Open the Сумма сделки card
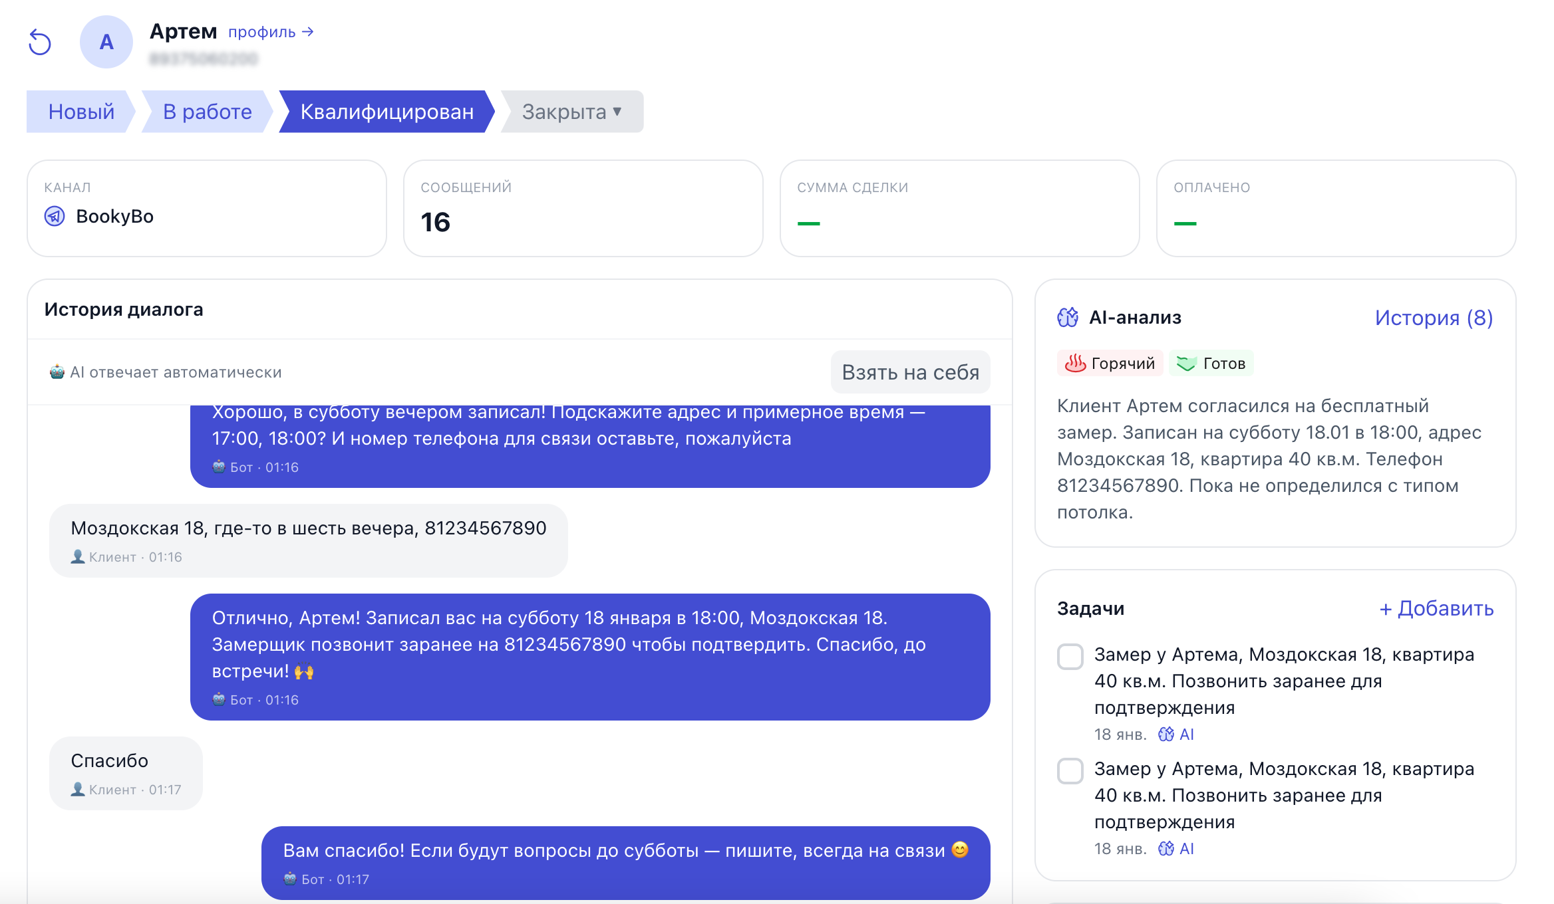The width and height of the screenshot is (1554, 904). tap(959, 208)
